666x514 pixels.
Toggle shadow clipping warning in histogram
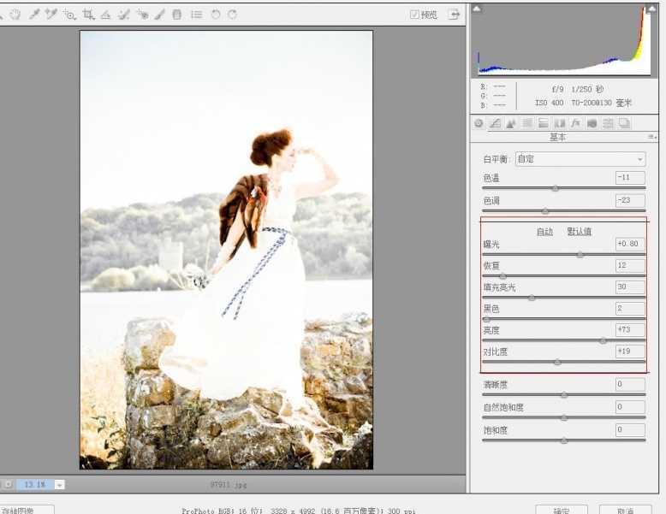477,9
